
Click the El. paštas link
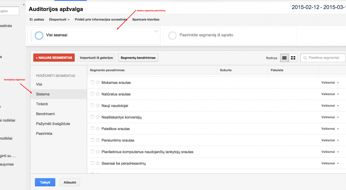click(37, 19)
